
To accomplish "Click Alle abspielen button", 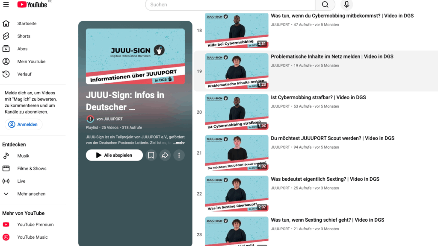I will click(x=114, y=155).
